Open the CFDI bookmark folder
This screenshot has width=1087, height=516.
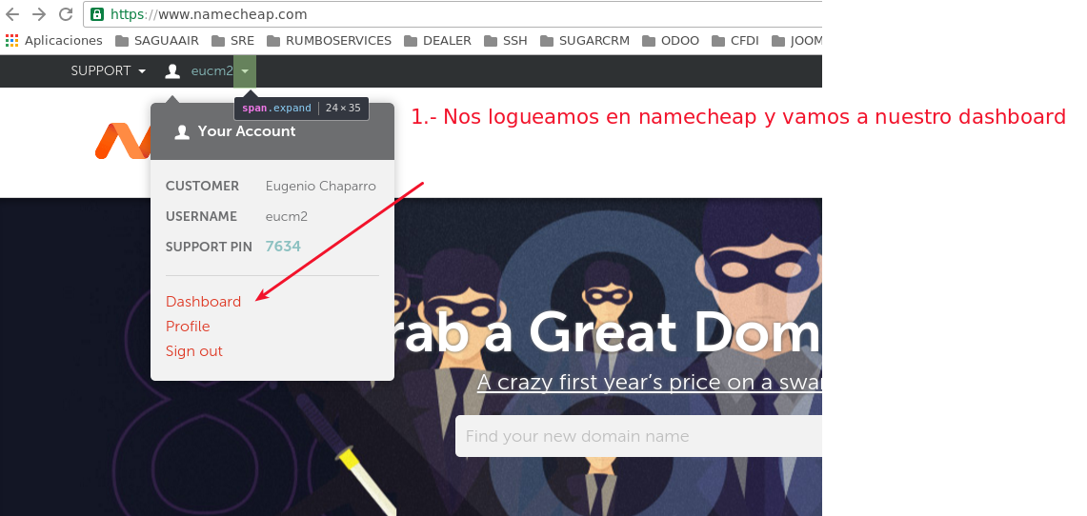pyautogui.click(x=737, y=41)
